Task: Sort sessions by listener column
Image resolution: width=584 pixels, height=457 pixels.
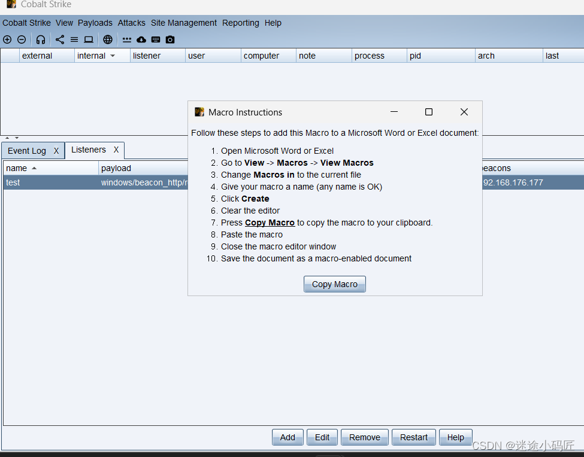Action: [158, 56]
